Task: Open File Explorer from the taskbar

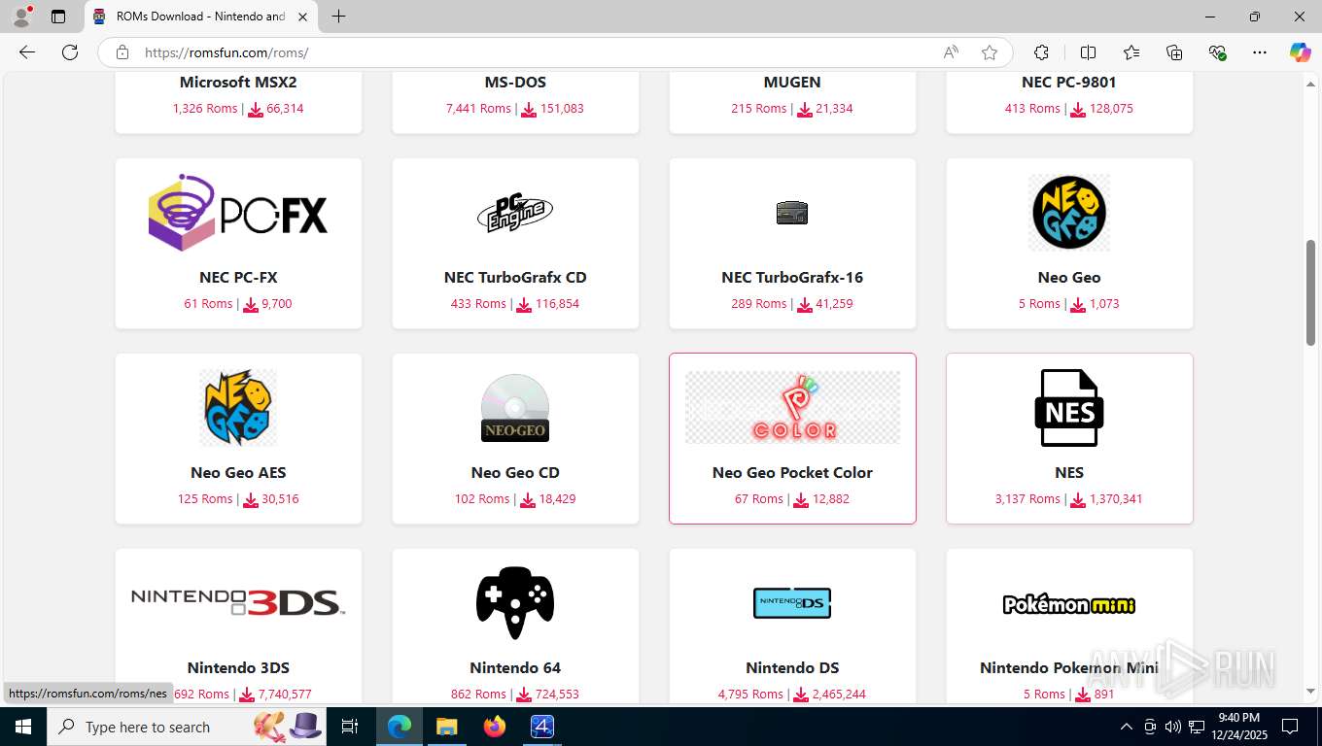Action: coord(446,727)
